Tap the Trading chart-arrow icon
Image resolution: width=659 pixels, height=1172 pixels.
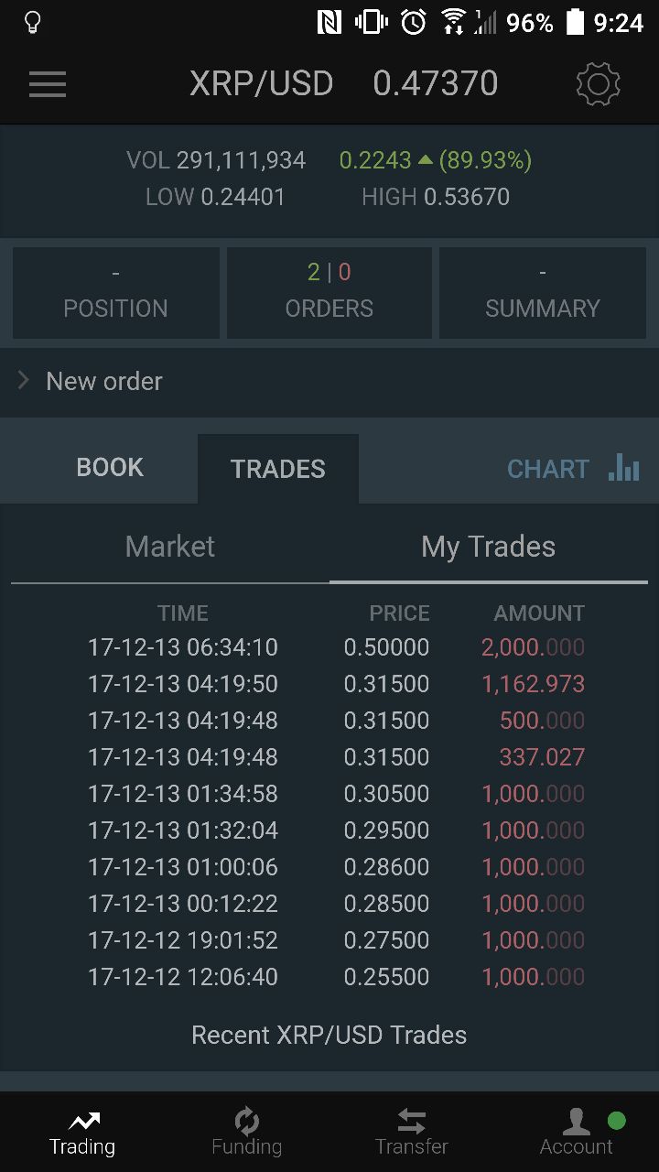83,1120
